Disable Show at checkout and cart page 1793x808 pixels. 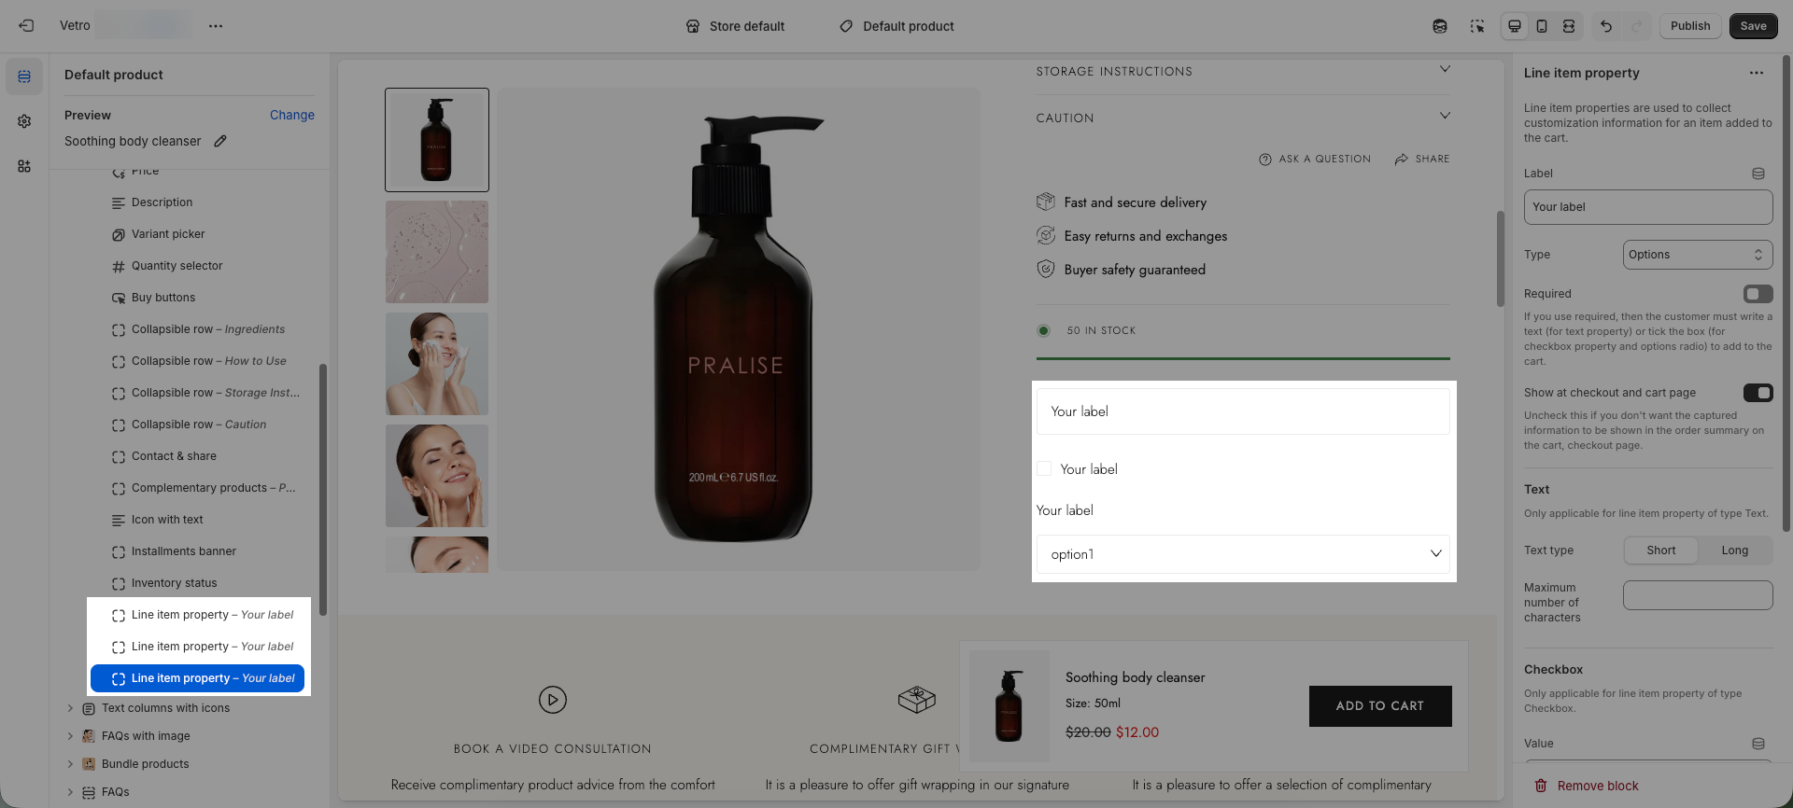coord(1758,393)
